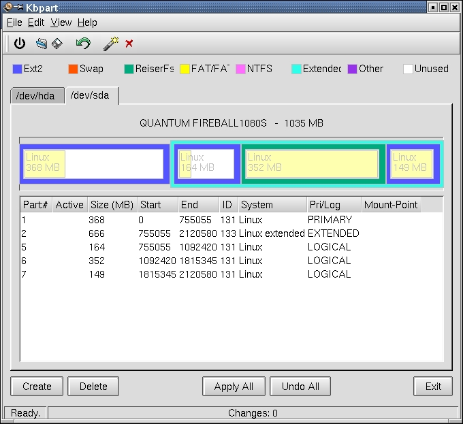Click the Mount-Point column header
Image resolution: width=463 pixels, height=424 pixels.
pyautogui.click(x=392, y=205)
